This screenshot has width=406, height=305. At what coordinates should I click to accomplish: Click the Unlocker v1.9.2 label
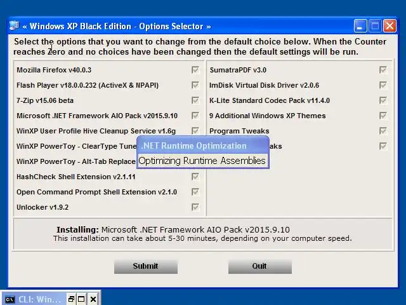click(43, 208)
